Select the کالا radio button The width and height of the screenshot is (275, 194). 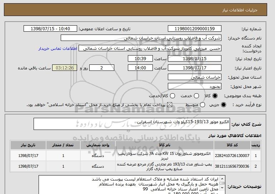(x=215, y=96)
